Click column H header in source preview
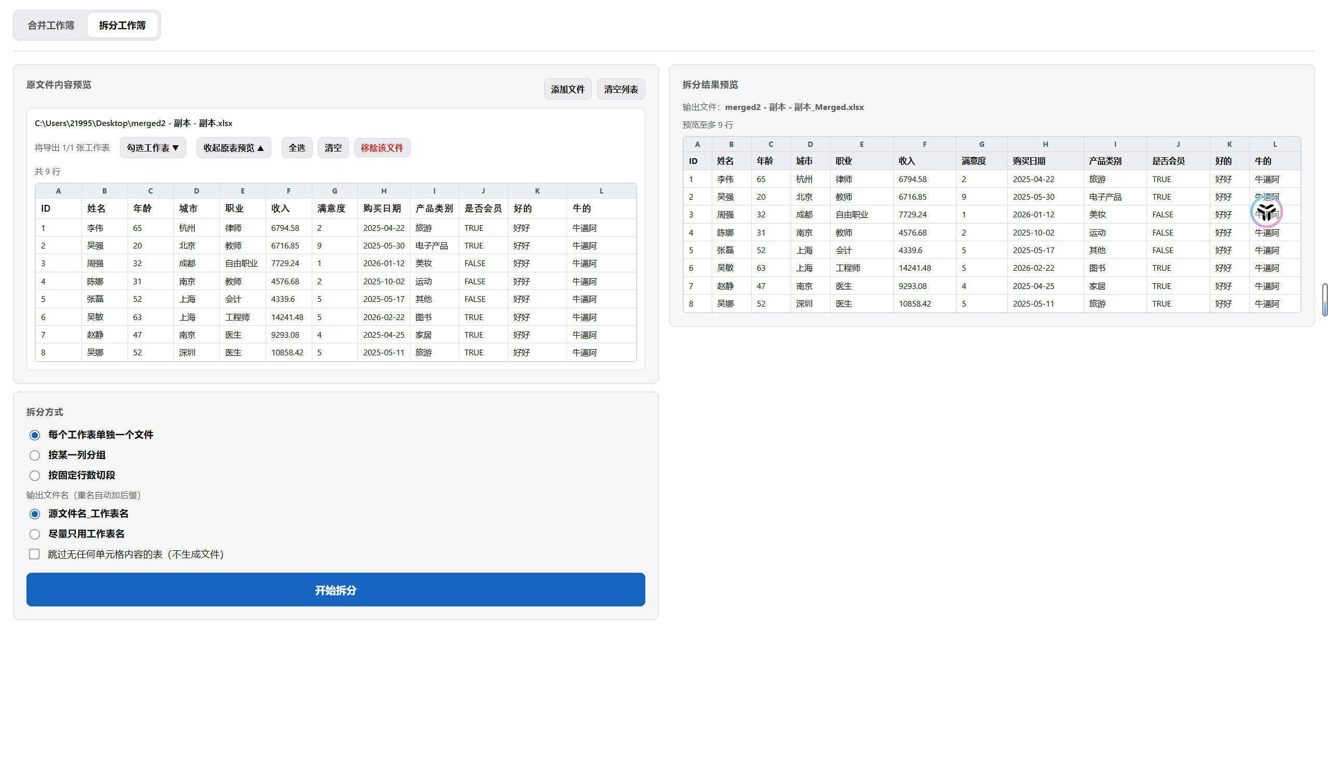 point(384,191)
